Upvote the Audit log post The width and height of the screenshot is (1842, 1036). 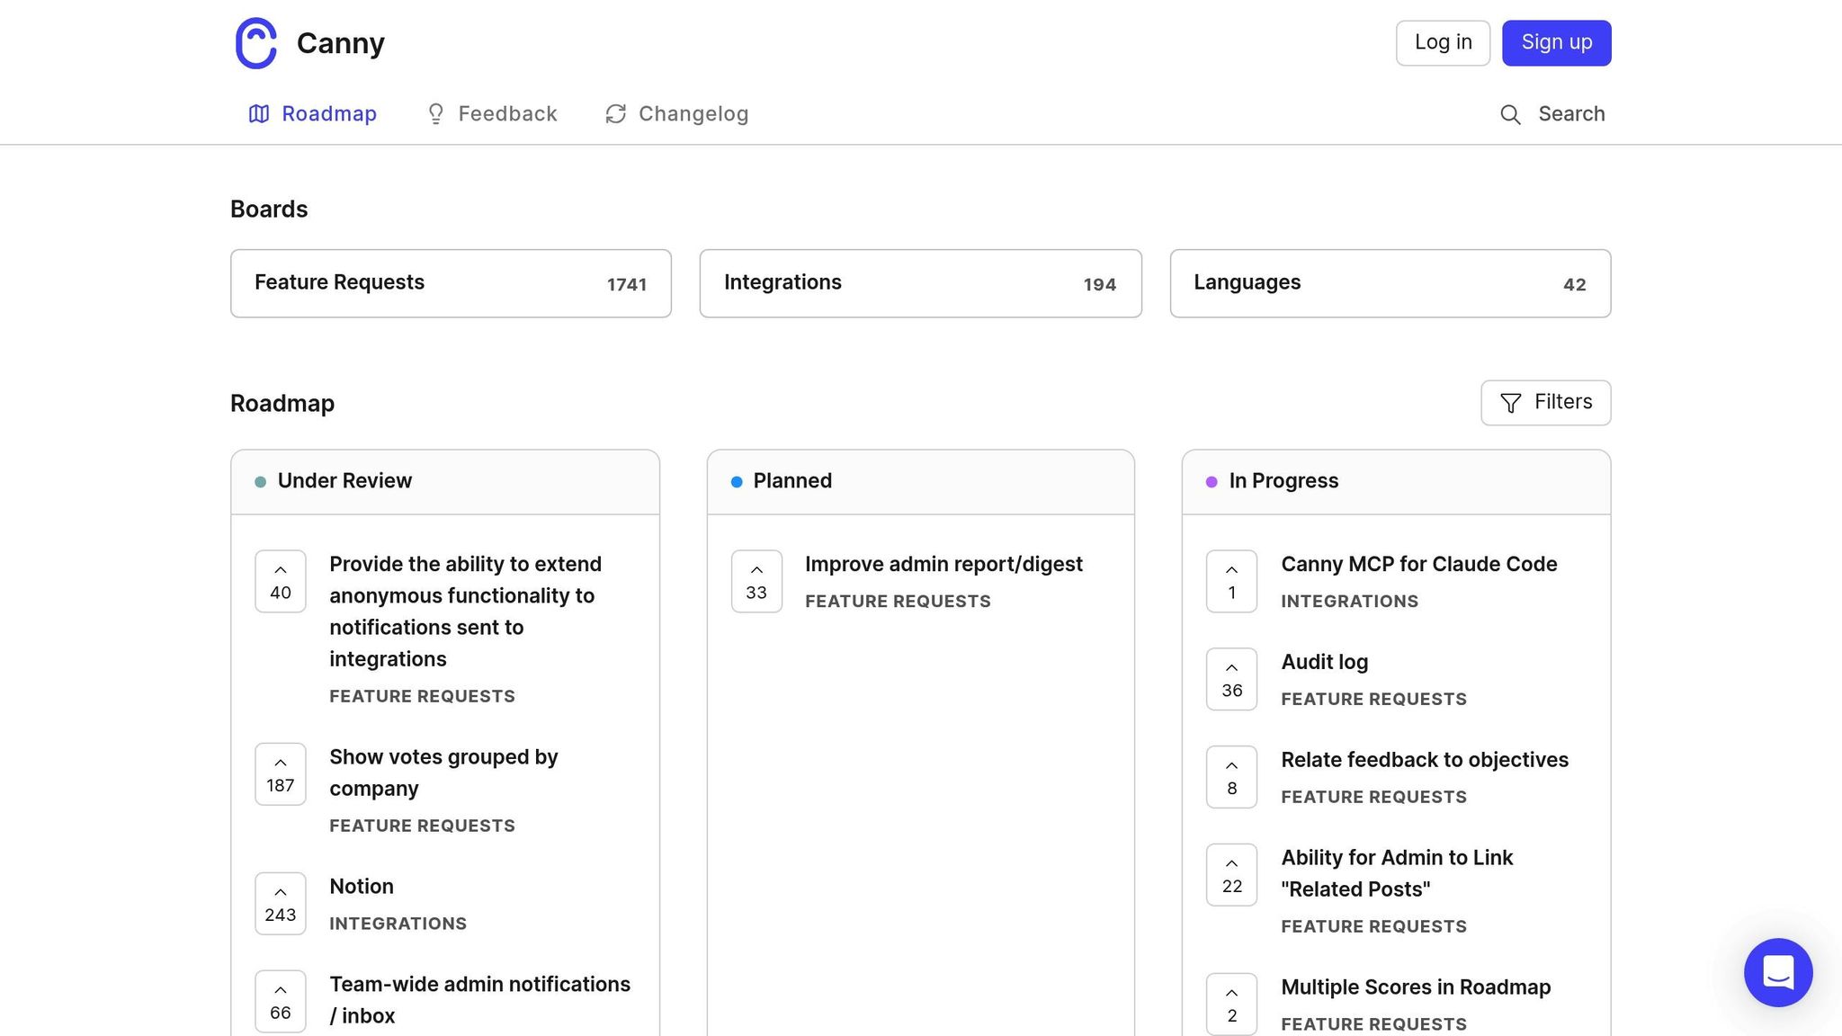1231,679
